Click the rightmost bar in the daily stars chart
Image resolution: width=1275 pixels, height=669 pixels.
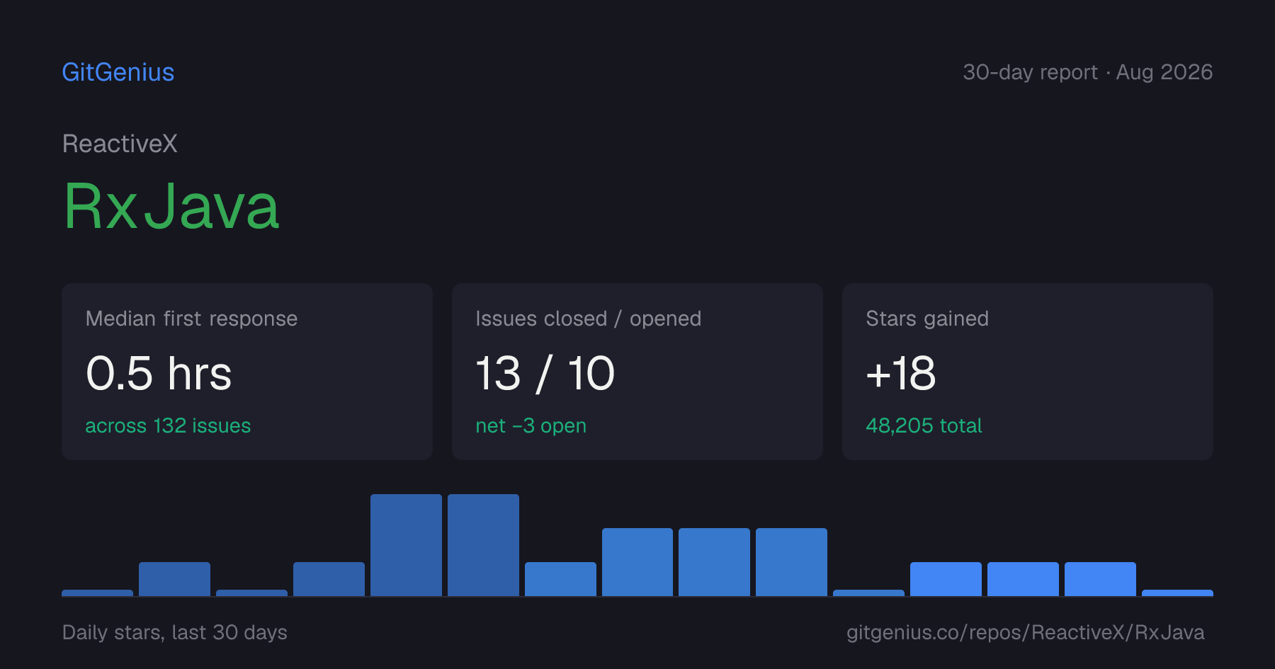[x=1177, y=593]
